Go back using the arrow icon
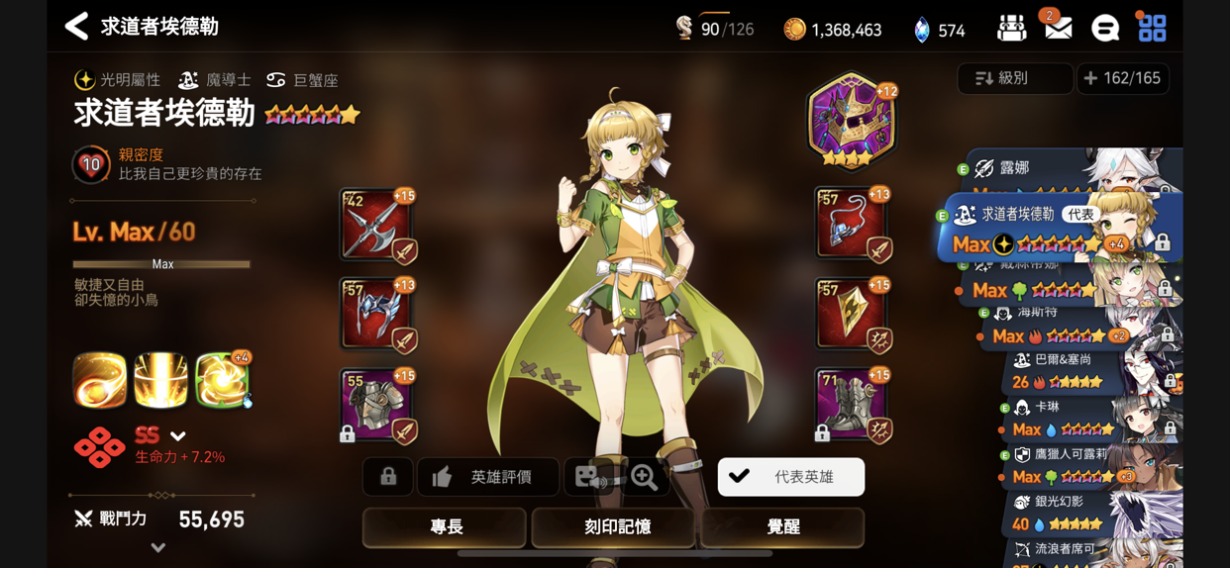The height and width of the screenshot is (568, 1230). point(76,27)
